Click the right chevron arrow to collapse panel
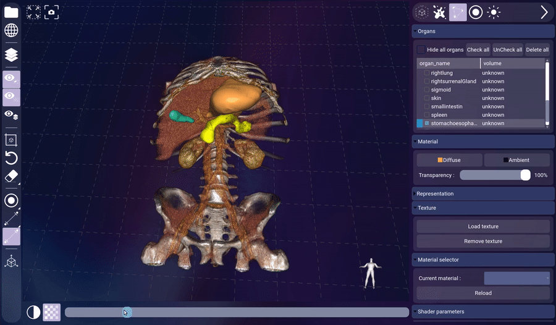556x325 pixels. tap(544, 12)
